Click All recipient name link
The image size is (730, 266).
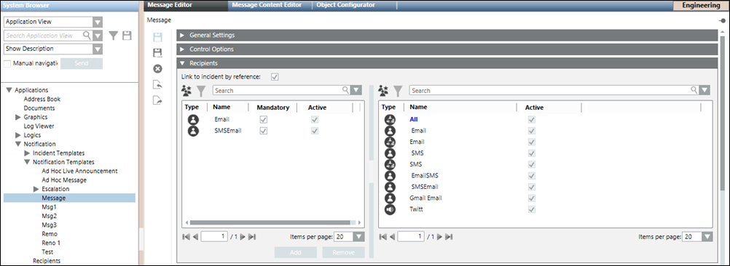pyautogui.click(x=413, y=119)
